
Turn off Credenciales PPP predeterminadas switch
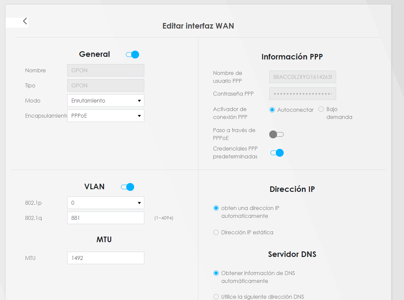coord(277,153)
